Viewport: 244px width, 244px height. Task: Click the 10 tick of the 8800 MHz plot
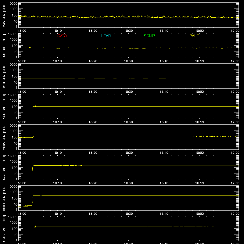coord(16,204)
